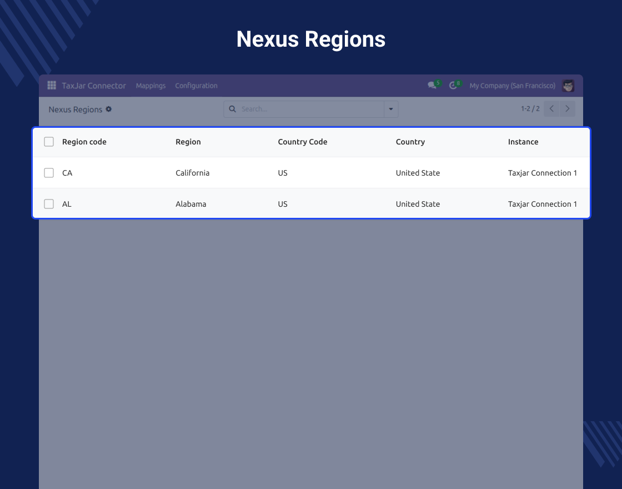622x489 pixels.
Task: Click the user avatar picture
Action: (x=568, y=86)
